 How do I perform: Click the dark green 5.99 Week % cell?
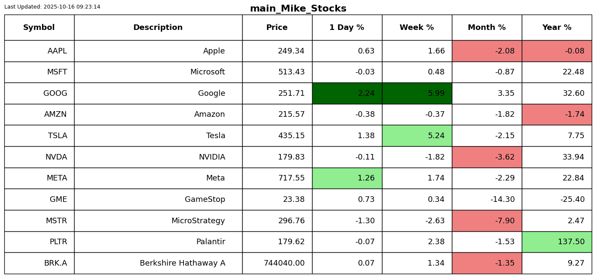(417, 93)
